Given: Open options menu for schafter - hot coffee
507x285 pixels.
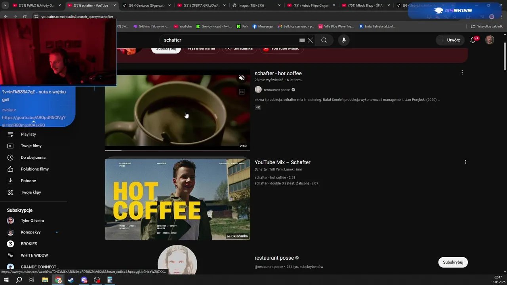Looking at the screenshot, I should pyautogui.click(x=462, y=72).
